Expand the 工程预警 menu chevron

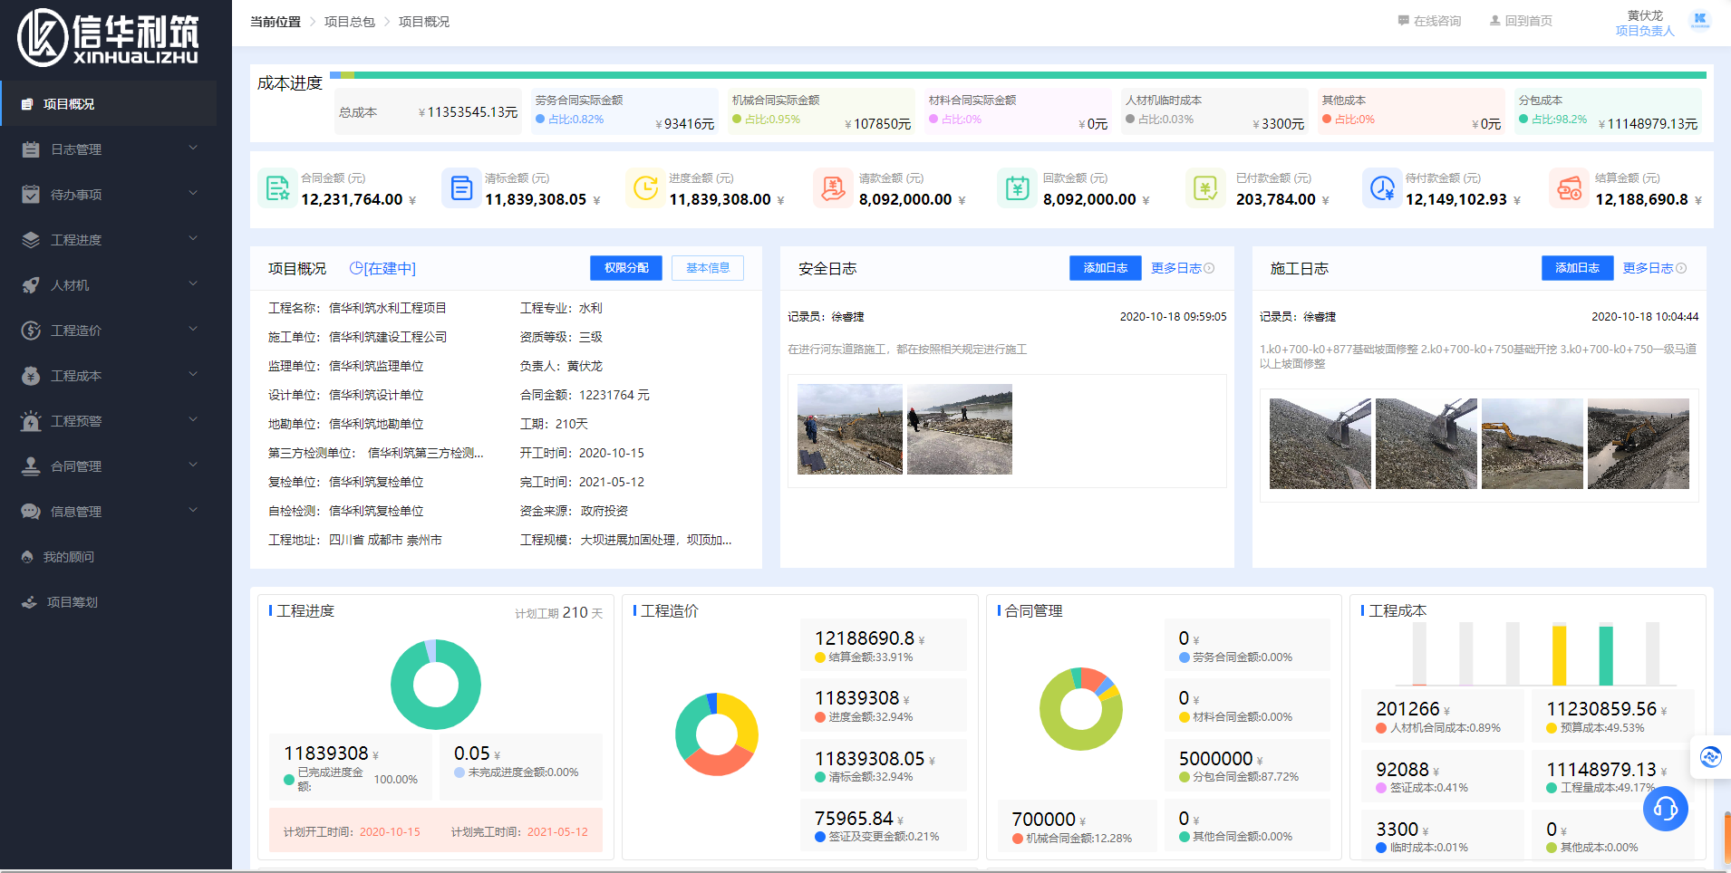click(x=193, y=419)
